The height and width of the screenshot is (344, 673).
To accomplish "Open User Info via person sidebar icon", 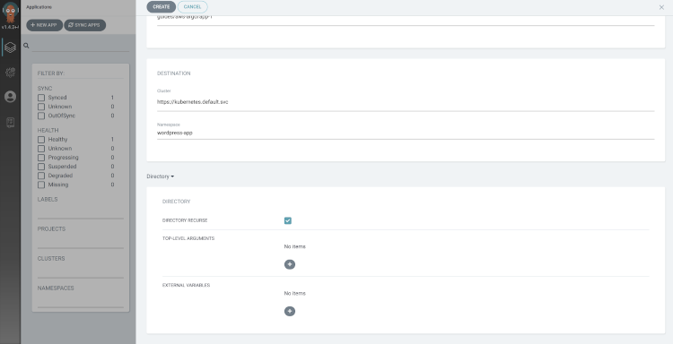I will click(x=10, y=97).
